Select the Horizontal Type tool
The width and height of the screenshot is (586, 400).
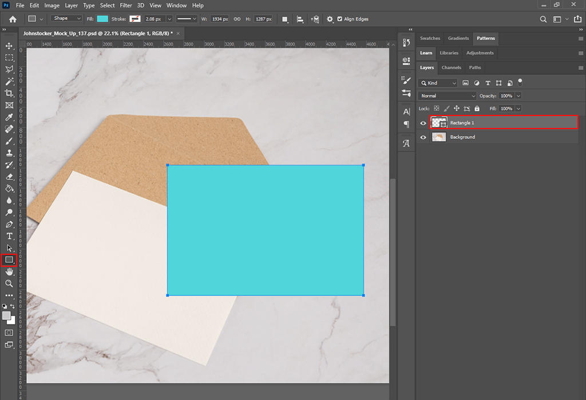tap(9, 236)
